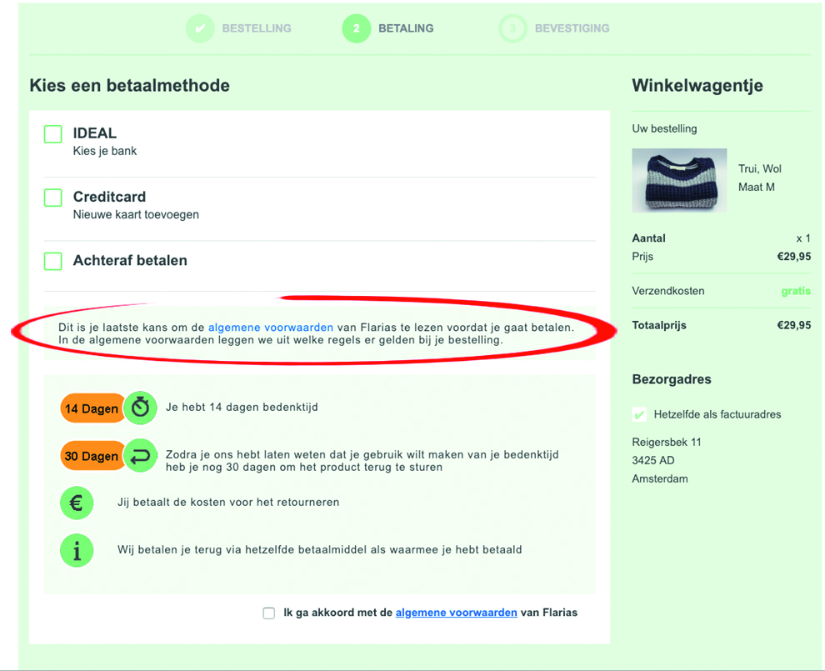The width and height of the screenshot is (825, 671).
Task: Go to the Bestelling step label
Action: point(256,28)
